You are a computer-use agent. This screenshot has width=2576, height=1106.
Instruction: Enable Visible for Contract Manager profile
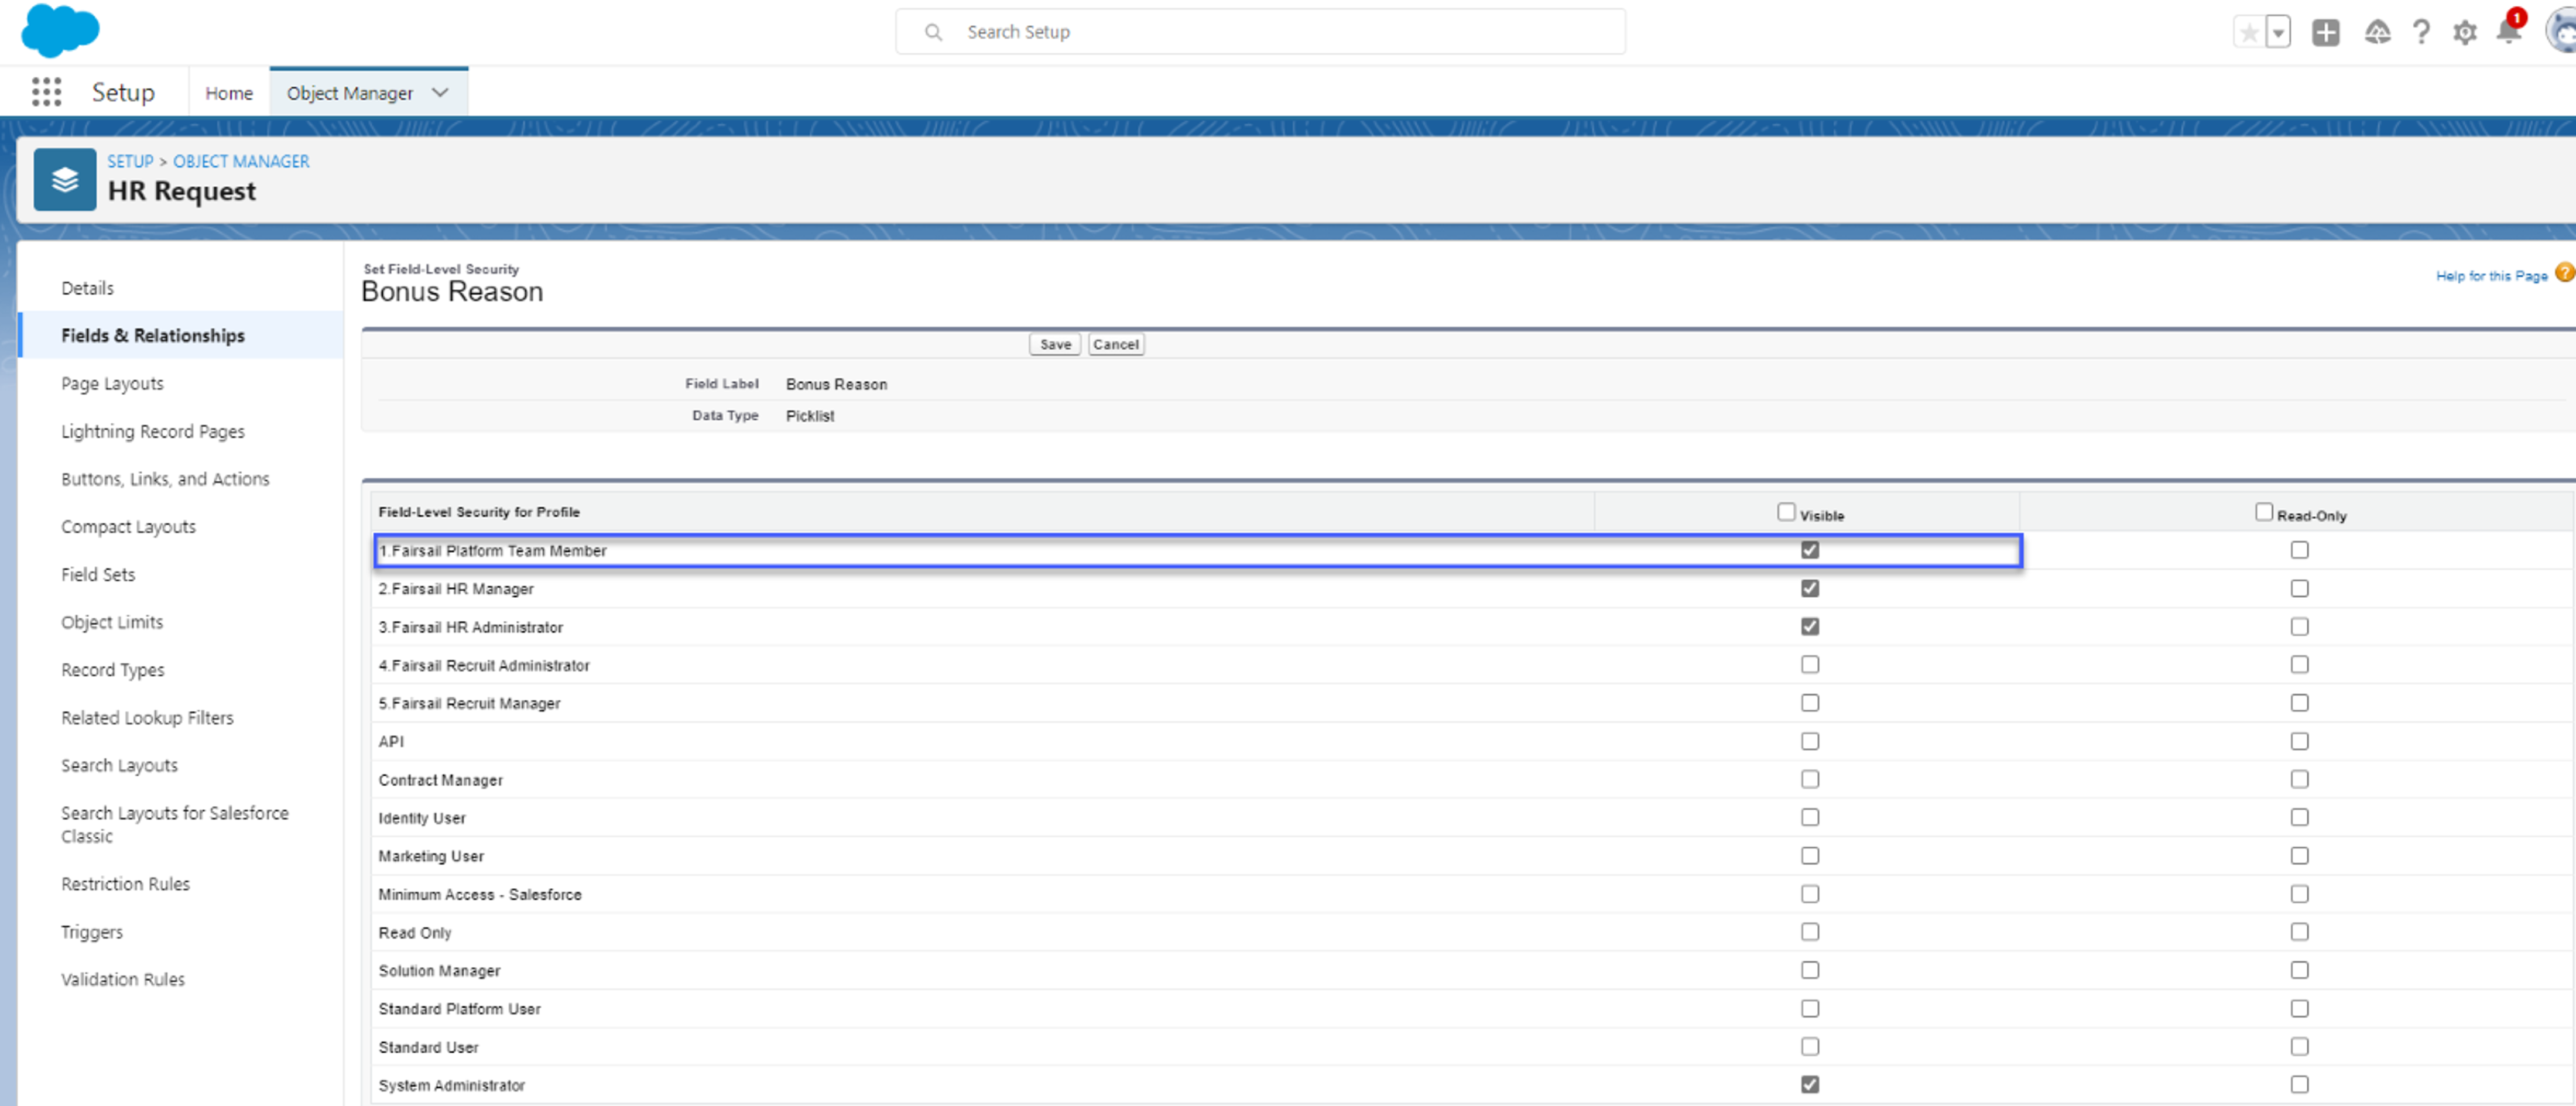(1810, 779)
